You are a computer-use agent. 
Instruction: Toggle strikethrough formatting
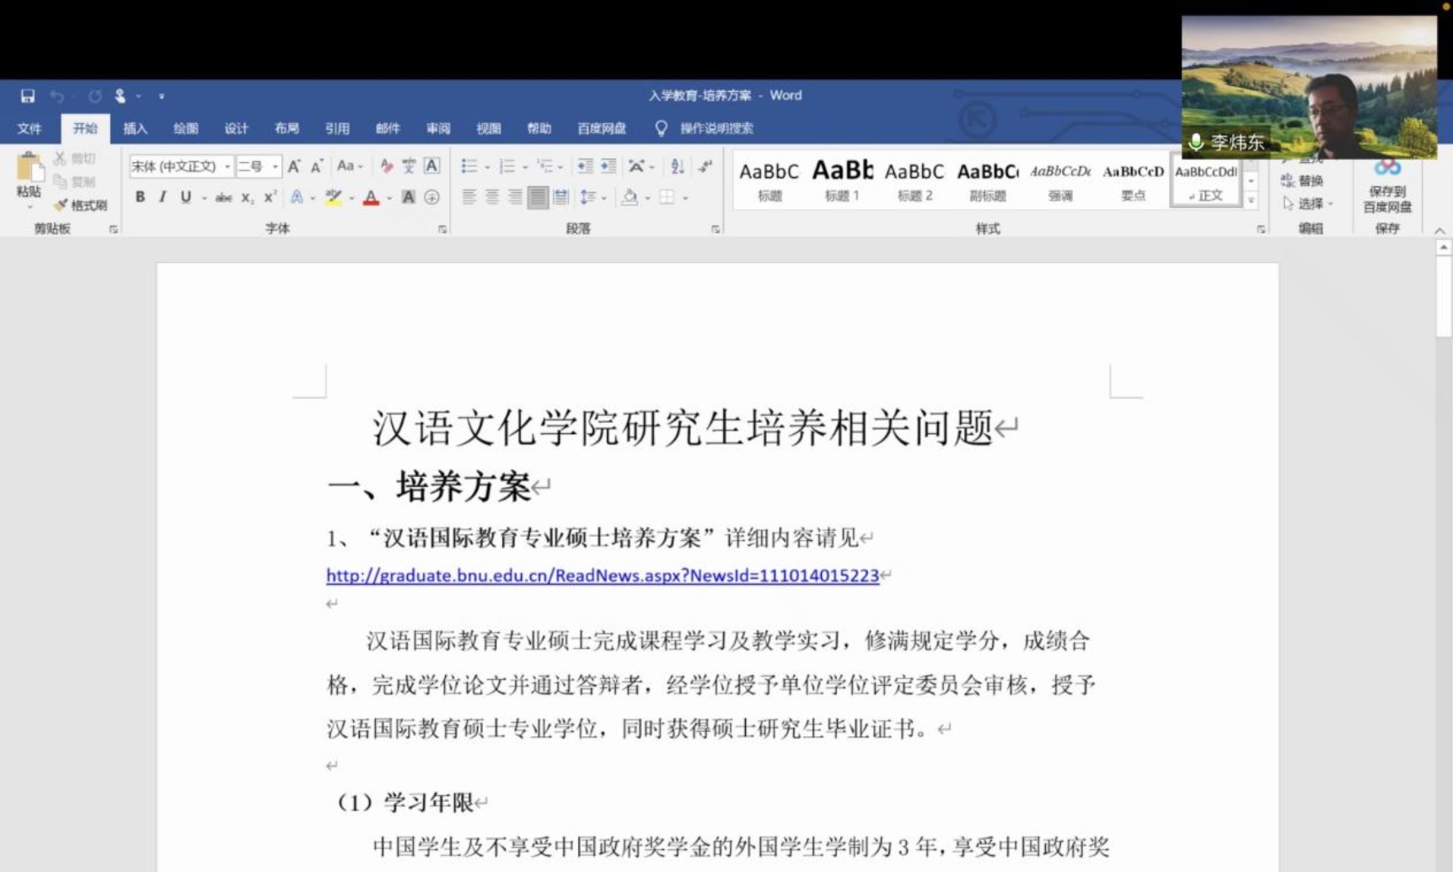click(x=223, y=197)
